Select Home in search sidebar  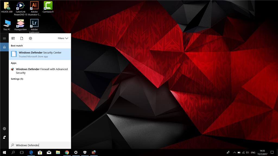4,47
